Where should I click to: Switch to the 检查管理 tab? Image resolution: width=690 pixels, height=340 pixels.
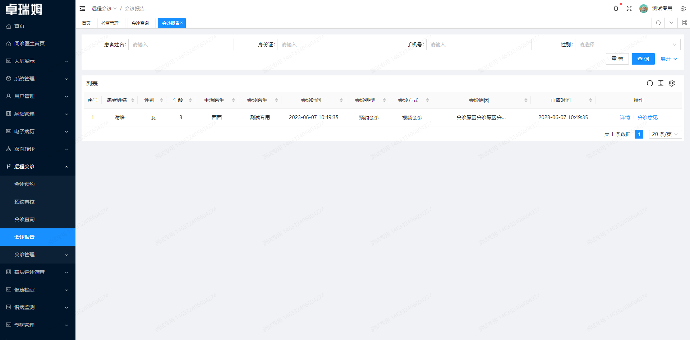point(110,23)
